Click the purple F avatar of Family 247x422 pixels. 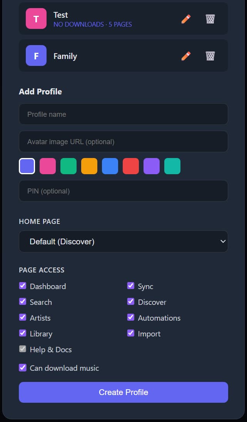tap(36, 55)
